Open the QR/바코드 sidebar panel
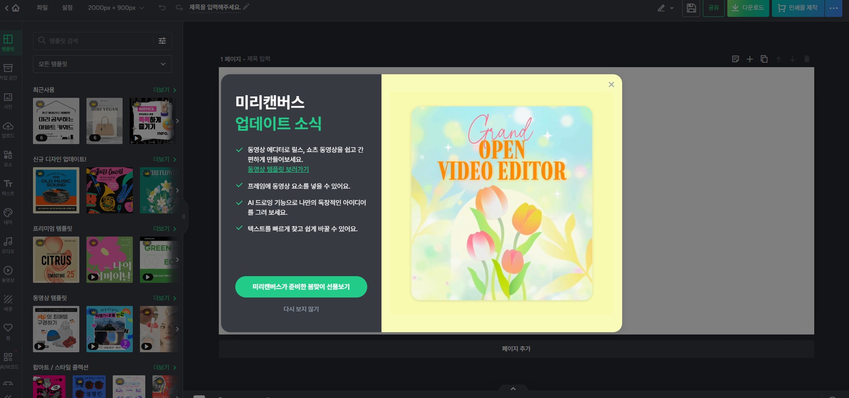Screen dimensions: 849x398 tap(8, 361)
